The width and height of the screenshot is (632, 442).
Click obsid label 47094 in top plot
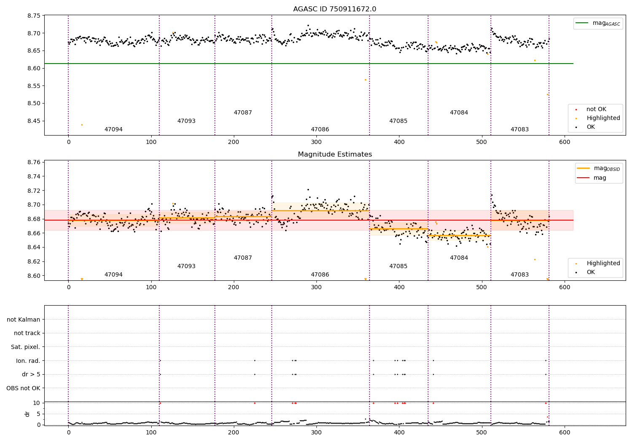pos(113,130)
